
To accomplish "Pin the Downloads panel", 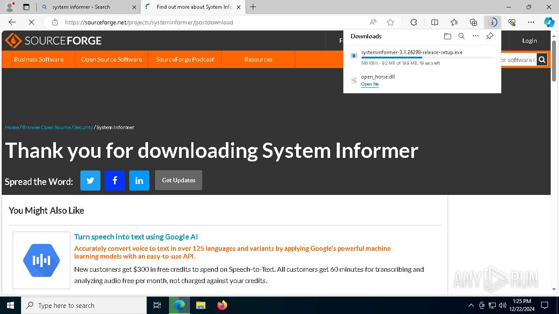I will (x=490, y=36).
